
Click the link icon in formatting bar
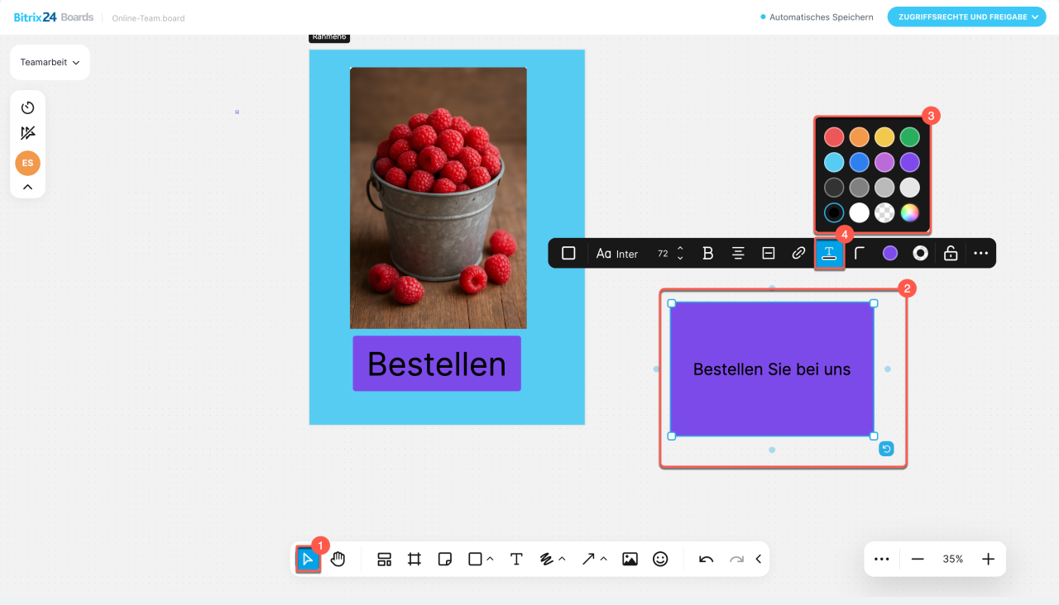pos(798,254)
